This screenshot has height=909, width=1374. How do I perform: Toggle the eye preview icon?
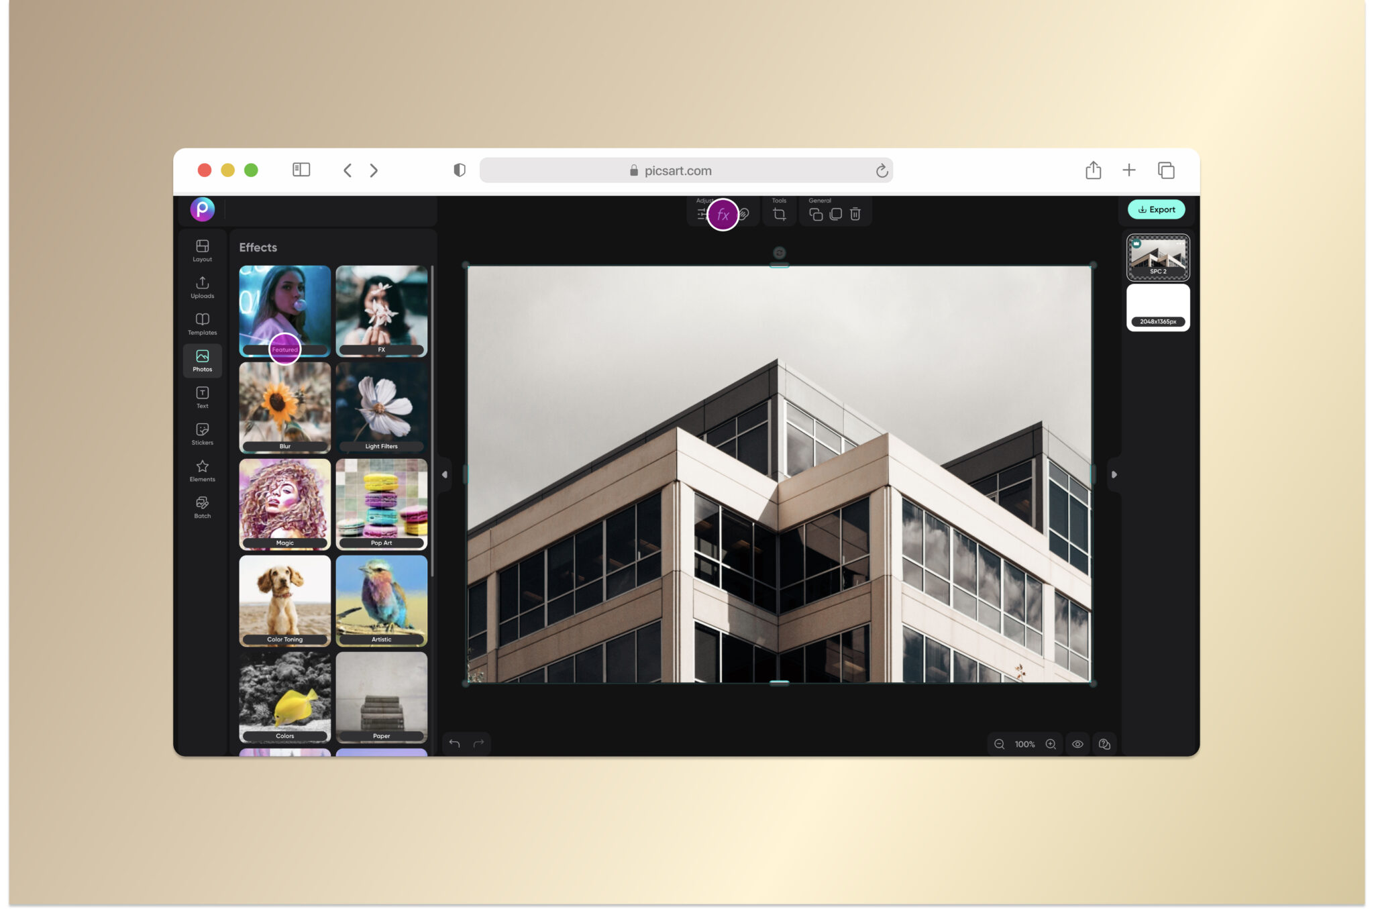pyautogui.click(x=1078, y=744)
